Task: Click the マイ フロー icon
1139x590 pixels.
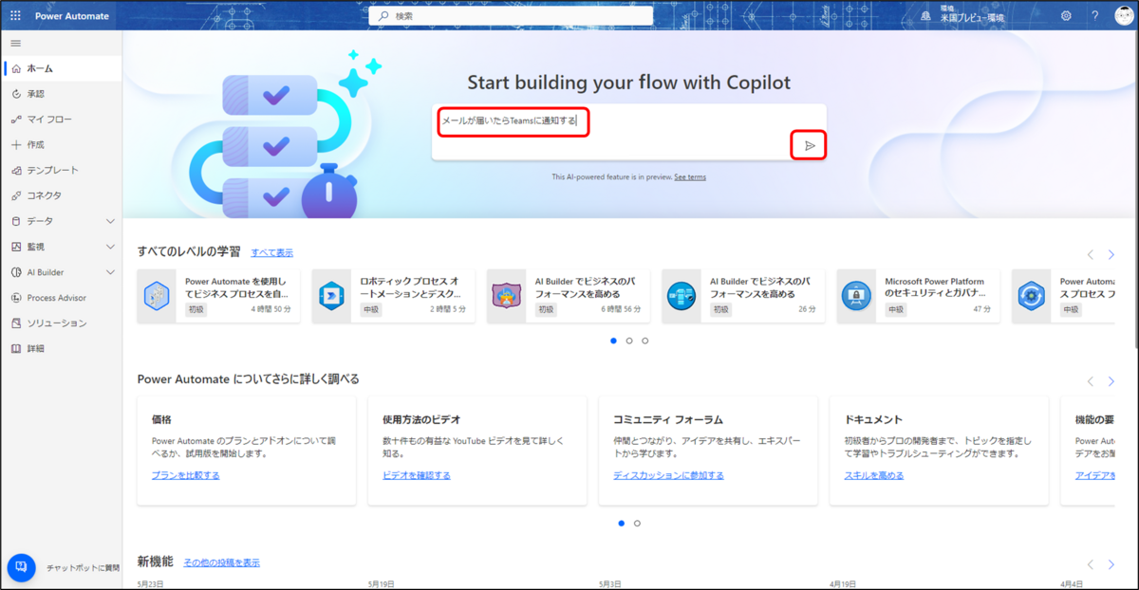Action: [x=16, y=120]
